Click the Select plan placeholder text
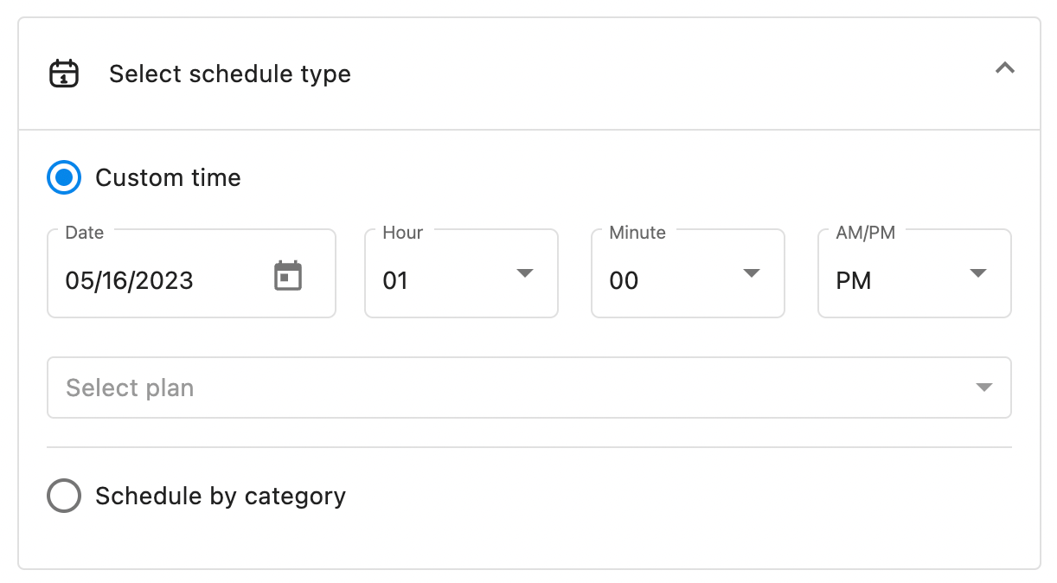 [130, 388]
